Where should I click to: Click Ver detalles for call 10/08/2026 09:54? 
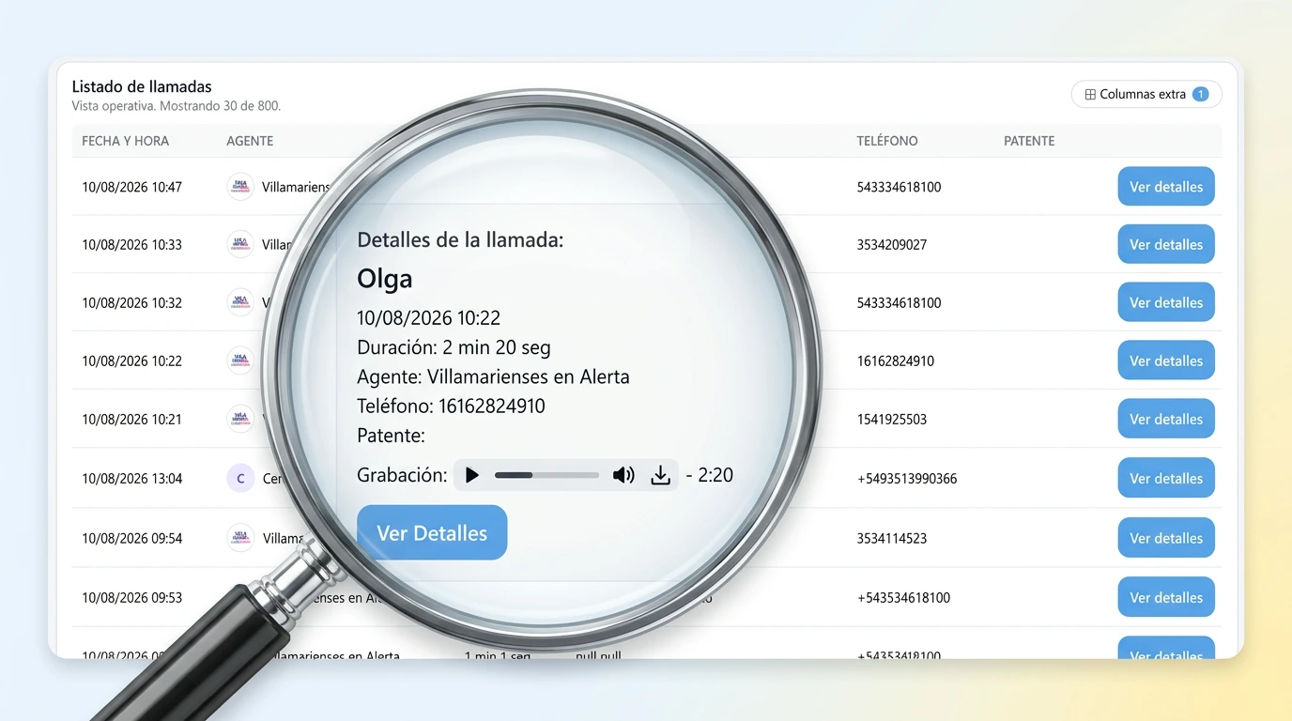tap(1166, 538)
